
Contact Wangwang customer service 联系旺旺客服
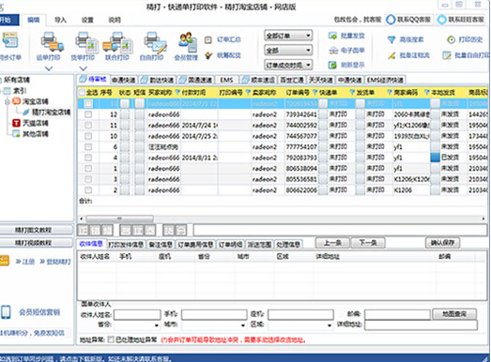[x=461, y=20]
